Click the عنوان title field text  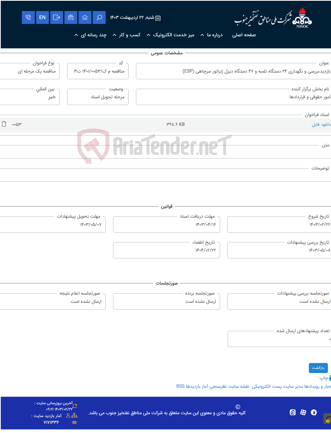coord(256,71)
